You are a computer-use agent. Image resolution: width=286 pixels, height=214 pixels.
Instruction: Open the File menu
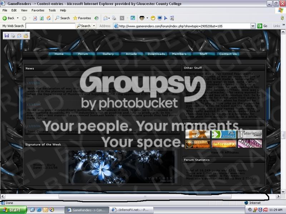pyautogui.click(x=5, y=10)
